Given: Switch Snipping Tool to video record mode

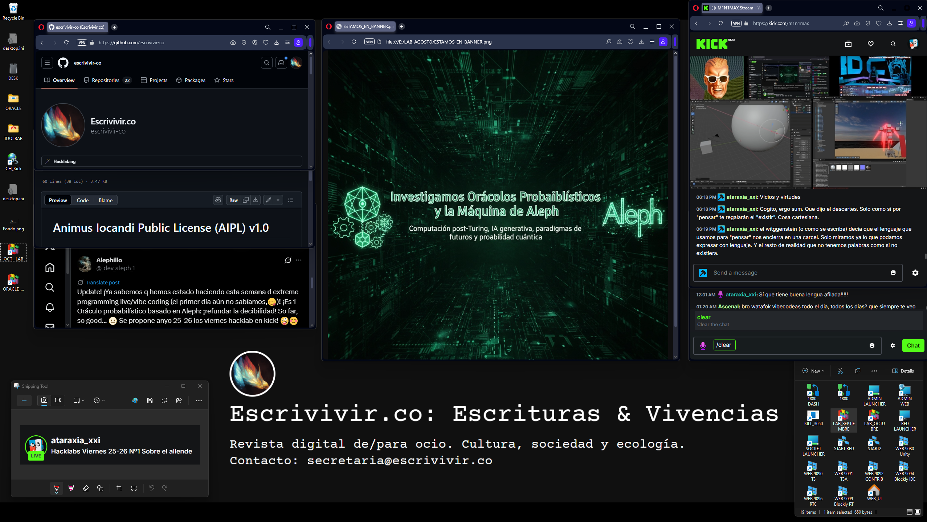Looking at the screenshot, I should point(58,400).
